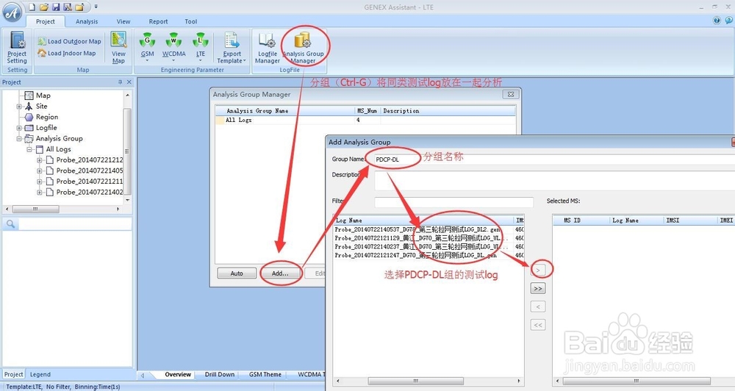Open LTE engineering parameter
735x391 pixels.
201,48
